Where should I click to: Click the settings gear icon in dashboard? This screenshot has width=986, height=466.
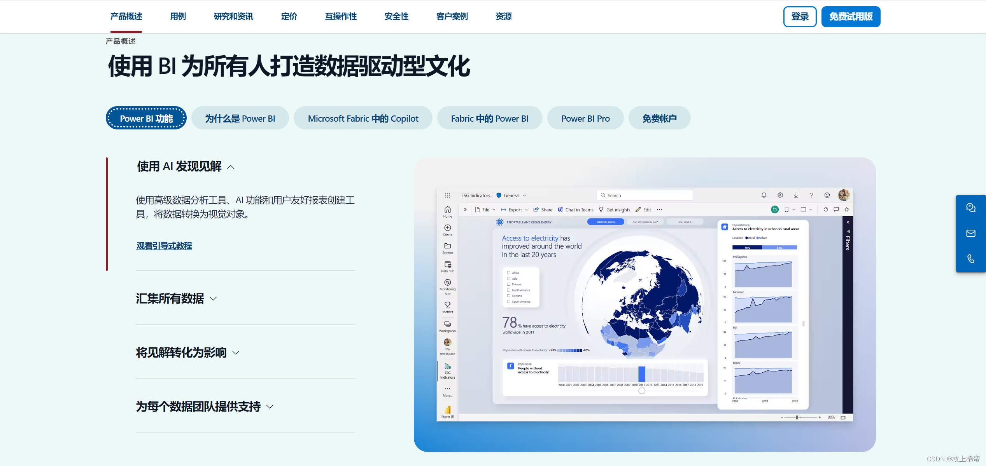click(x=780, y=195)
